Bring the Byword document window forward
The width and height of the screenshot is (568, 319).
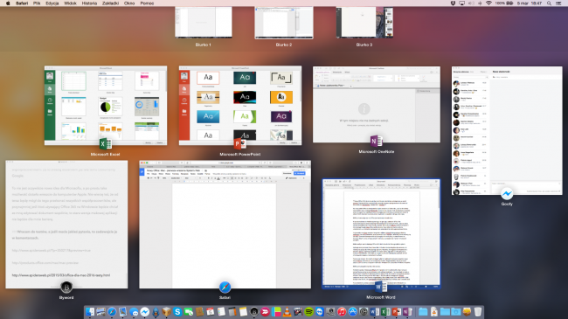66,225
